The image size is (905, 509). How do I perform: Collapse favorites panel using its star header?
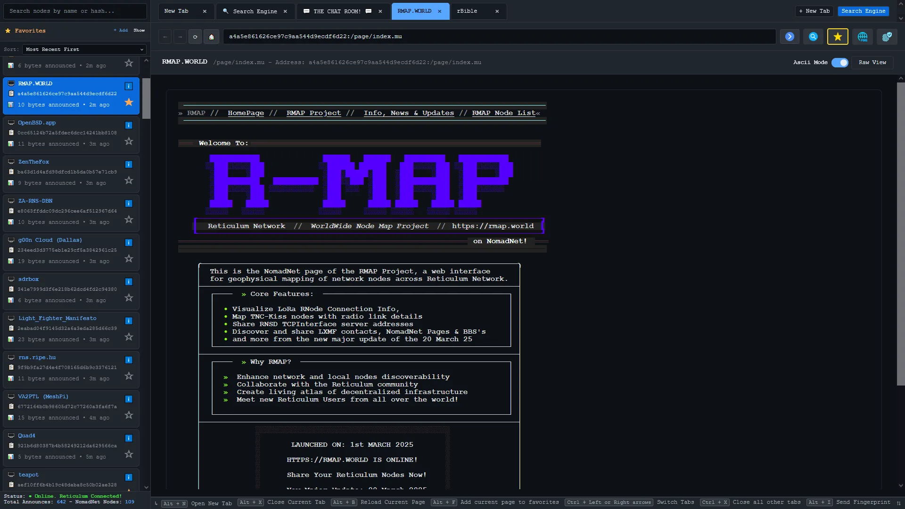(8, 30)
